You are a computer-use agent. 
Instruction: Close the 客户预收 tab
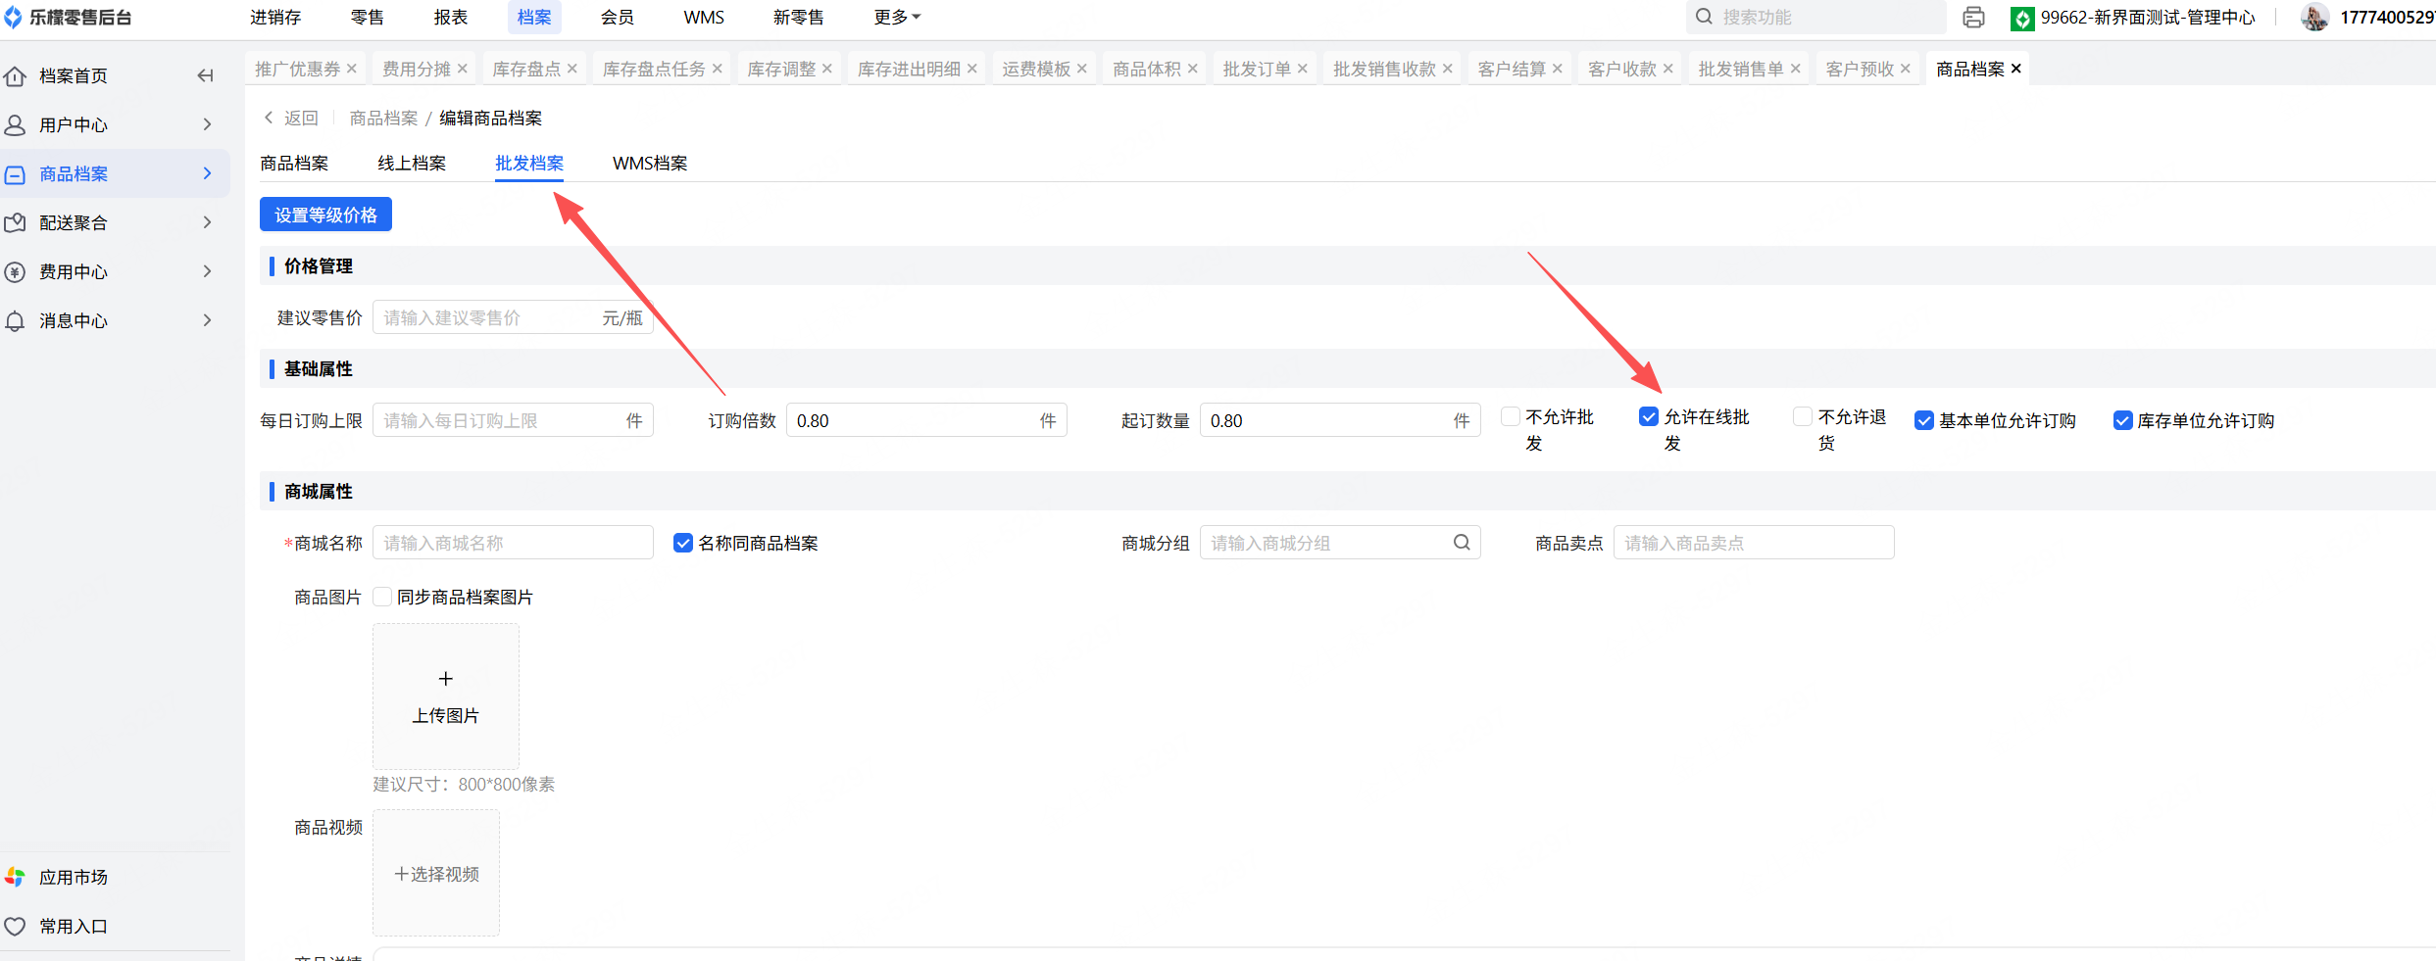(x=1906, y=69)
